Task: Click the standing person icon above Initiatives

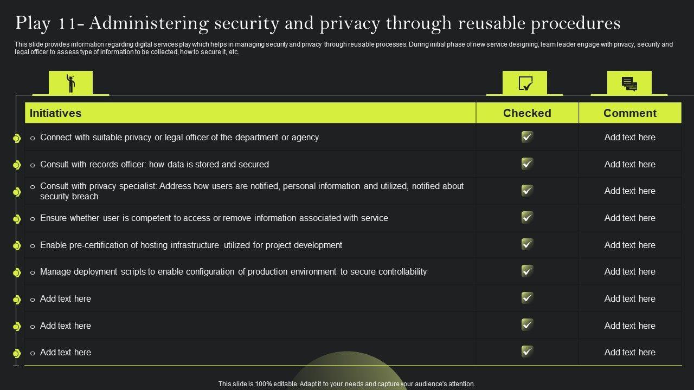Action: coord(70,83)
